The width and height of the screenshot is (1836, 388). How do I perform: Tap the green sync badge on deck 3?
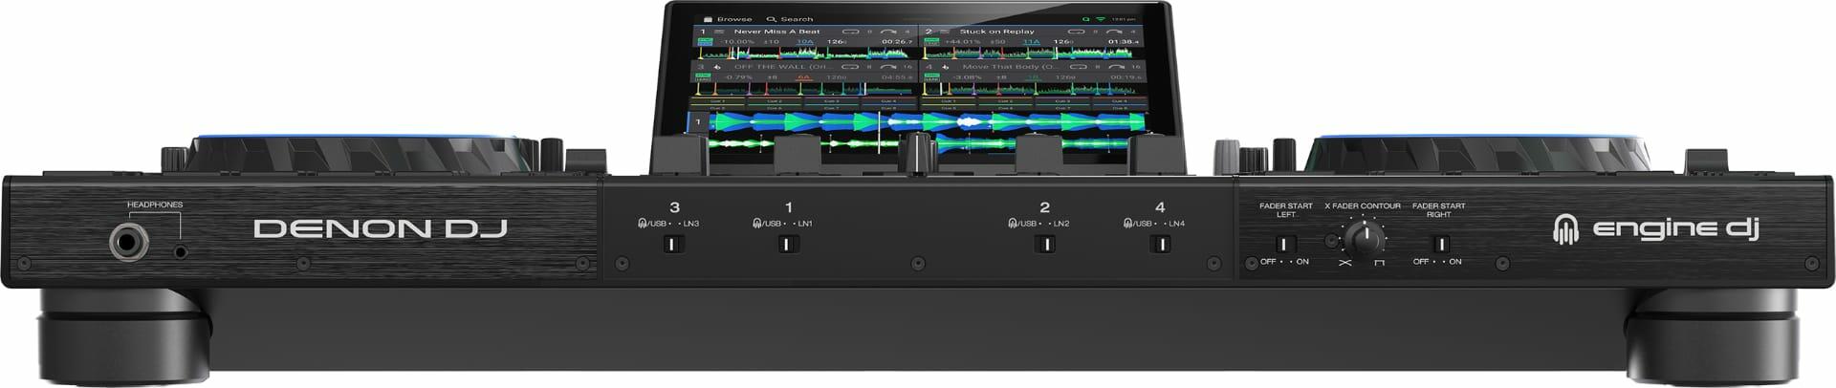[x=703, y=77]
